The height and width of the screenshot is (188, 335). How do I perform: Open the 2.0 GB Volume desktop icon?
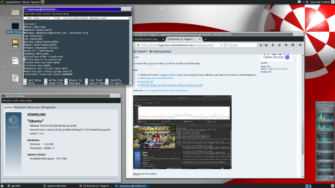click(15, 43)
